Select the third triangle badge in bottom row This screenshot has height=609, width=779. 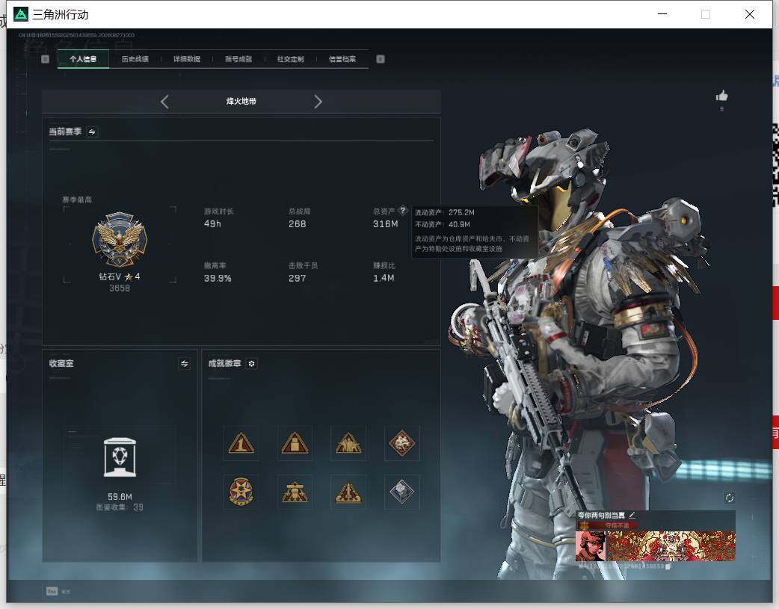(348, 492)
